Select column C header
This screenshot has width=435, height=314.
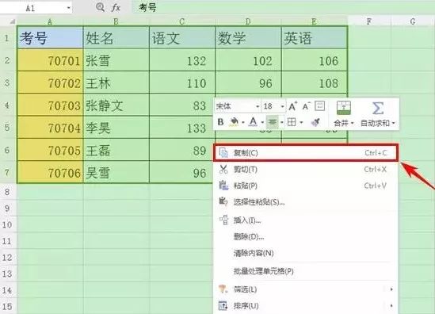click(x=182, y=21)
